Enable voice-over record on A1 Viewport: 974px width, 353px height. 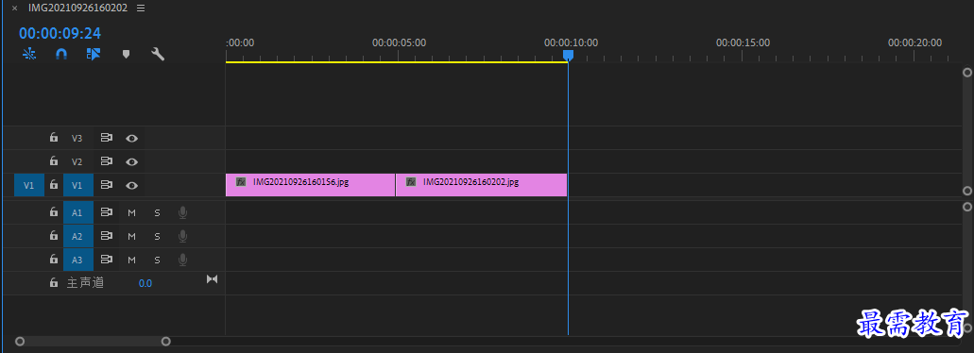click(182, 212)
